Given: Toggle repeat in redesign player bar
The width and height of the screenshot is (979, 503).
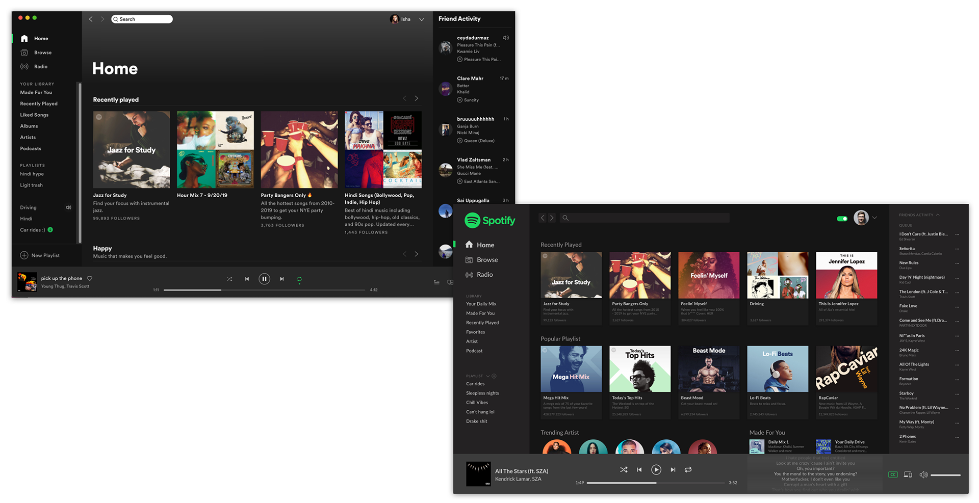Looking at the screenshot, I should coord(688,469).
